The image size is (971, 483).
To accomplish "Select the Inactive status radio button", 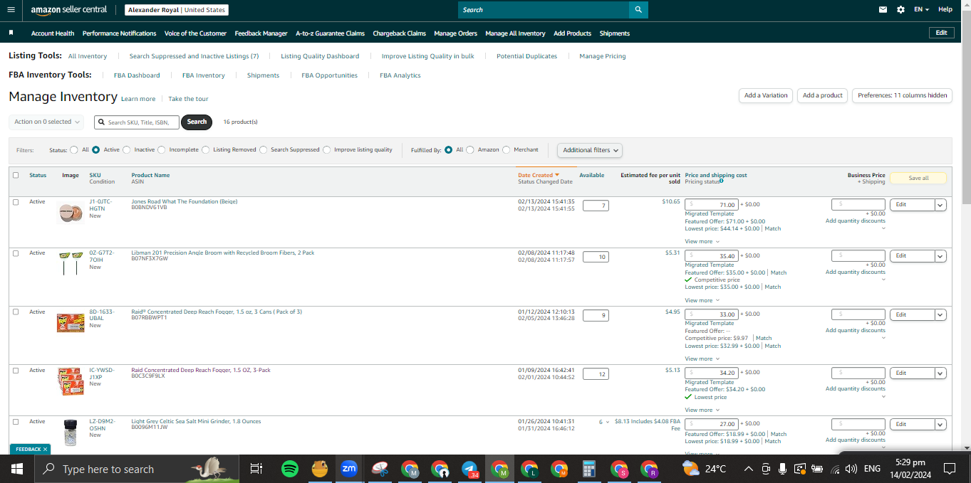I will 127,150.
